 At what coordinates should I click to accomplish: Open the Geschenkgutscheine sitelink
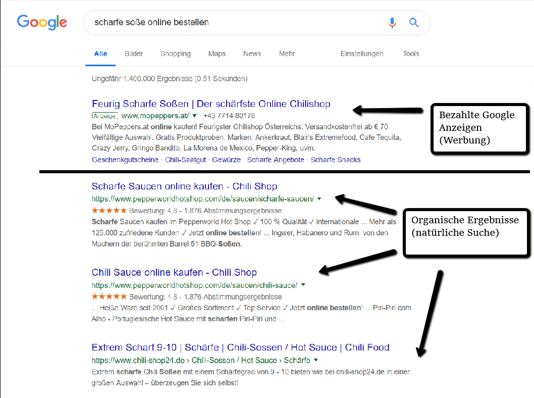125,160
